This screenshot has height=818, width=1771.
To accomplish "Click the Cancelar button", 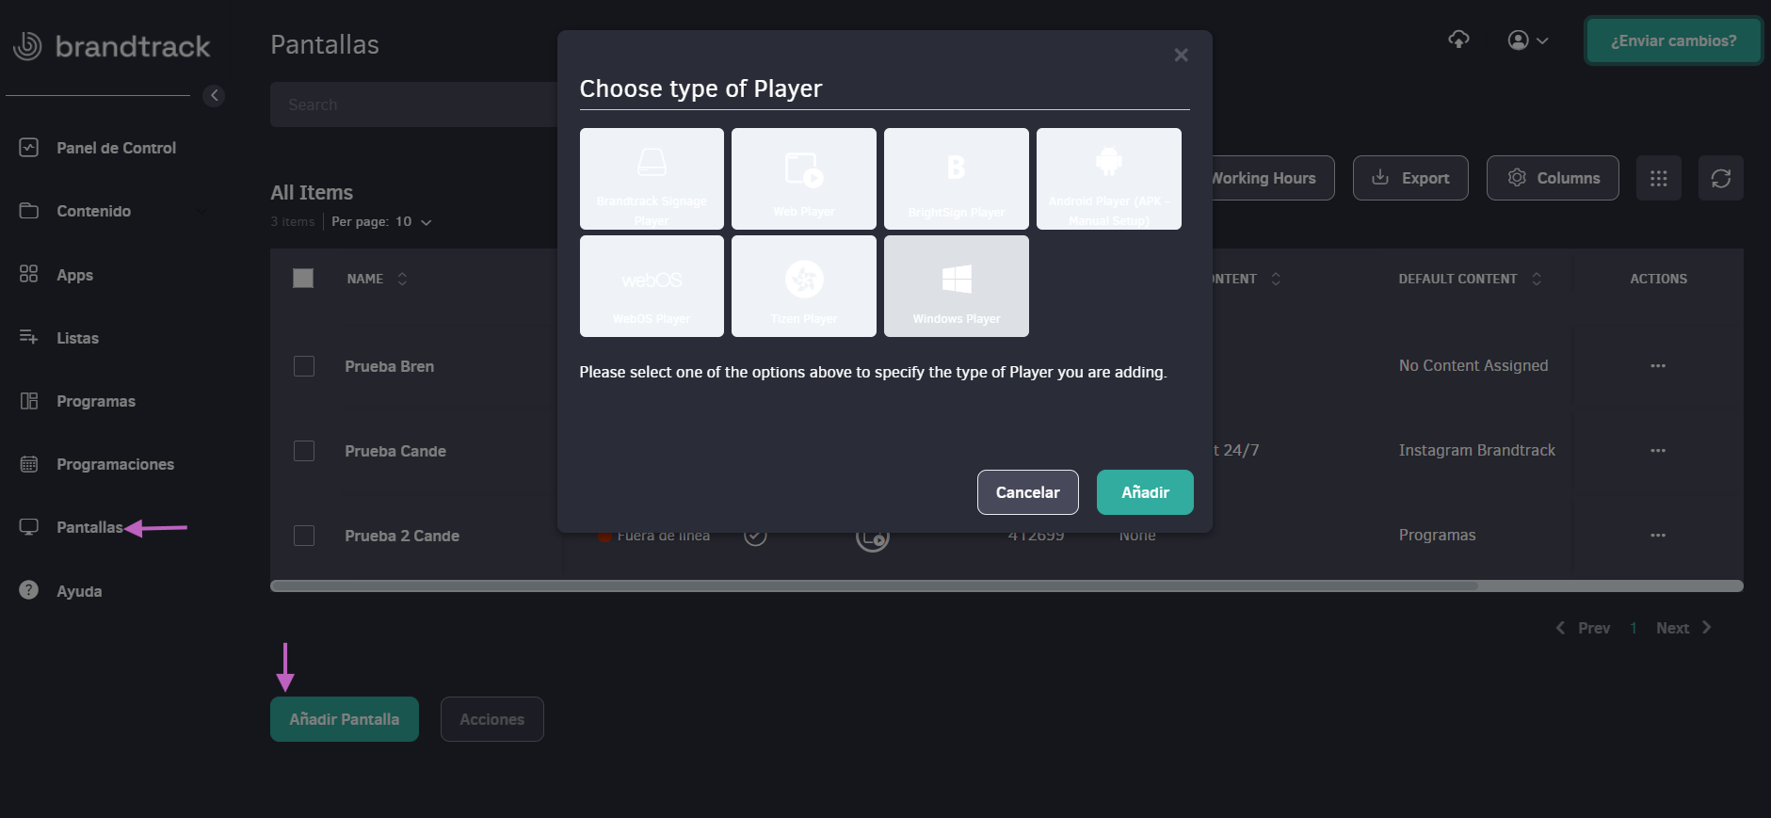I will coord(1028,492).
